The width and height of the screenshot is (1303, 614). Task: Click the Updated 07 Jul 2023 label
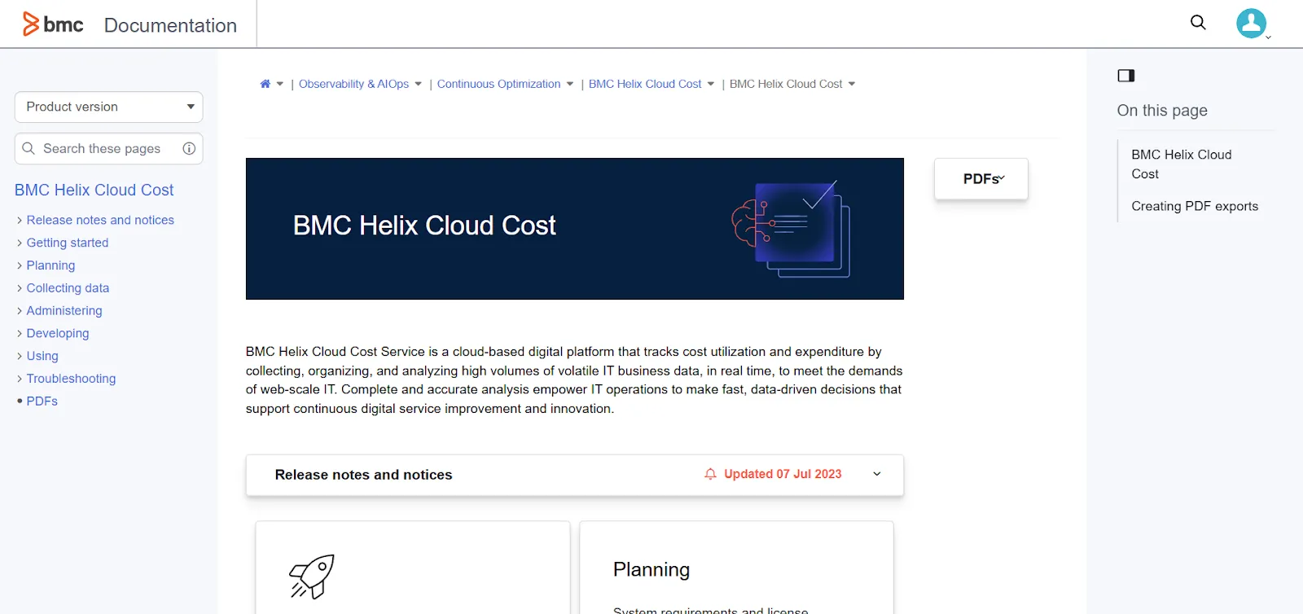tap(783, 474)
